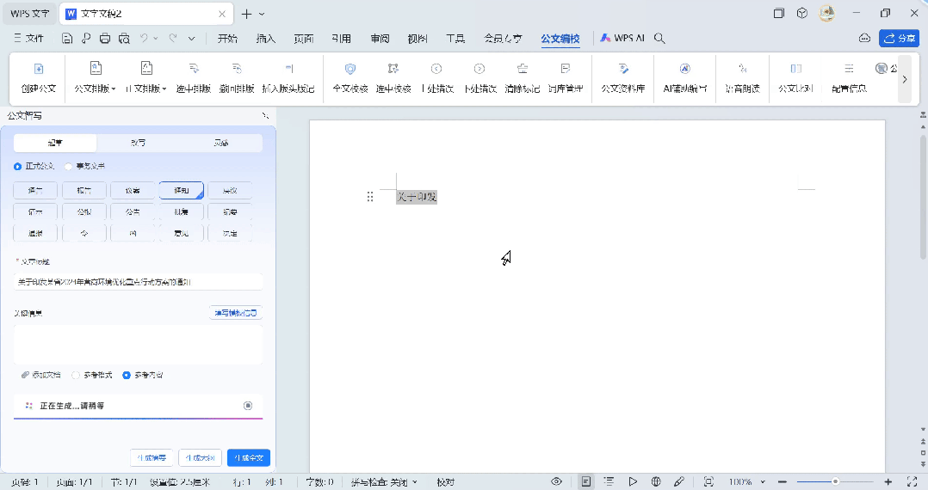Click the 撤销排版 icon
928x490 pixels.
[x=237, y=78]
